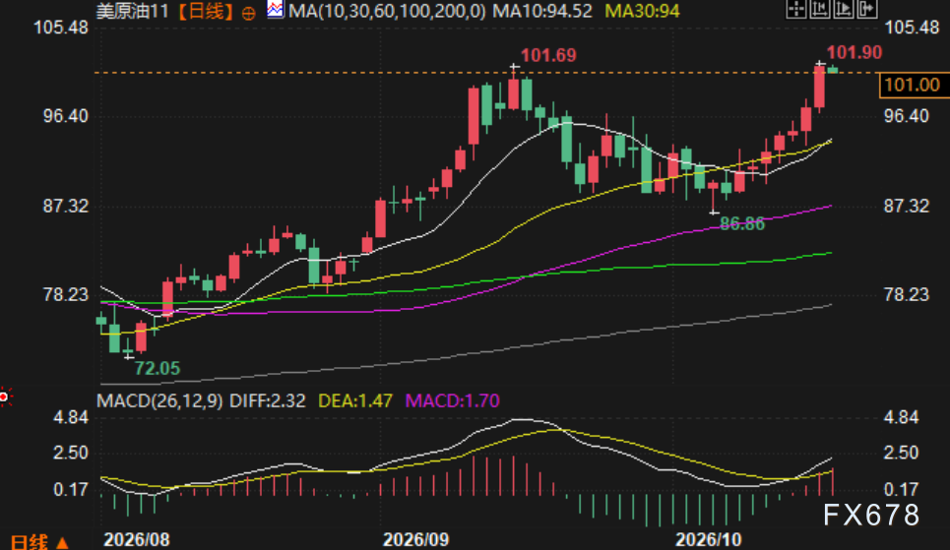
Task: Click the left MACD axis 4.84 label
Action: tap(71, 417)
